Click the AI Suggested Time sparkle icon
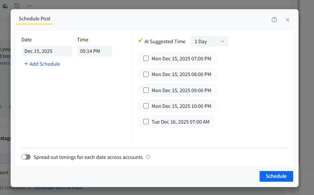This screenshot has width=314, height=195. click(x=141, y=41)
